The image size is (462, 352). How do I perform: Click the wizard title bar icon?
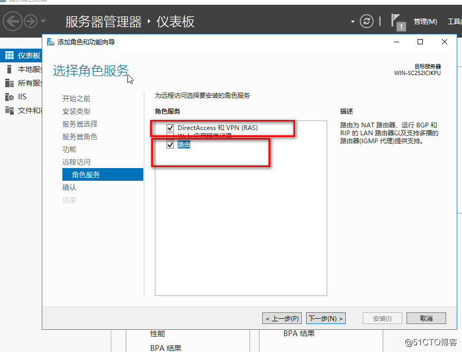(x=51, y=42)
